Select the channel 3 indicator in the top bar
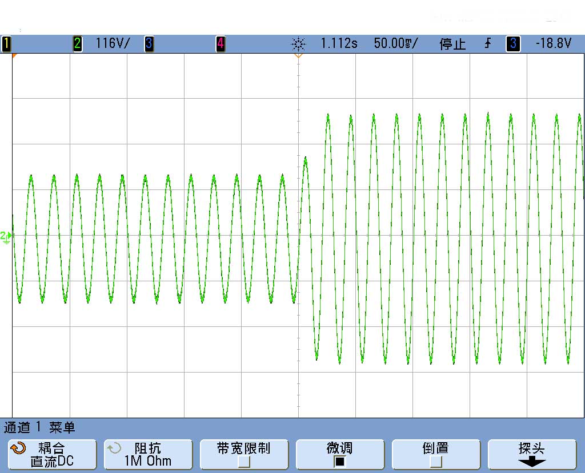This screenshot has width=585, height=473. click(x=149, y=44)
